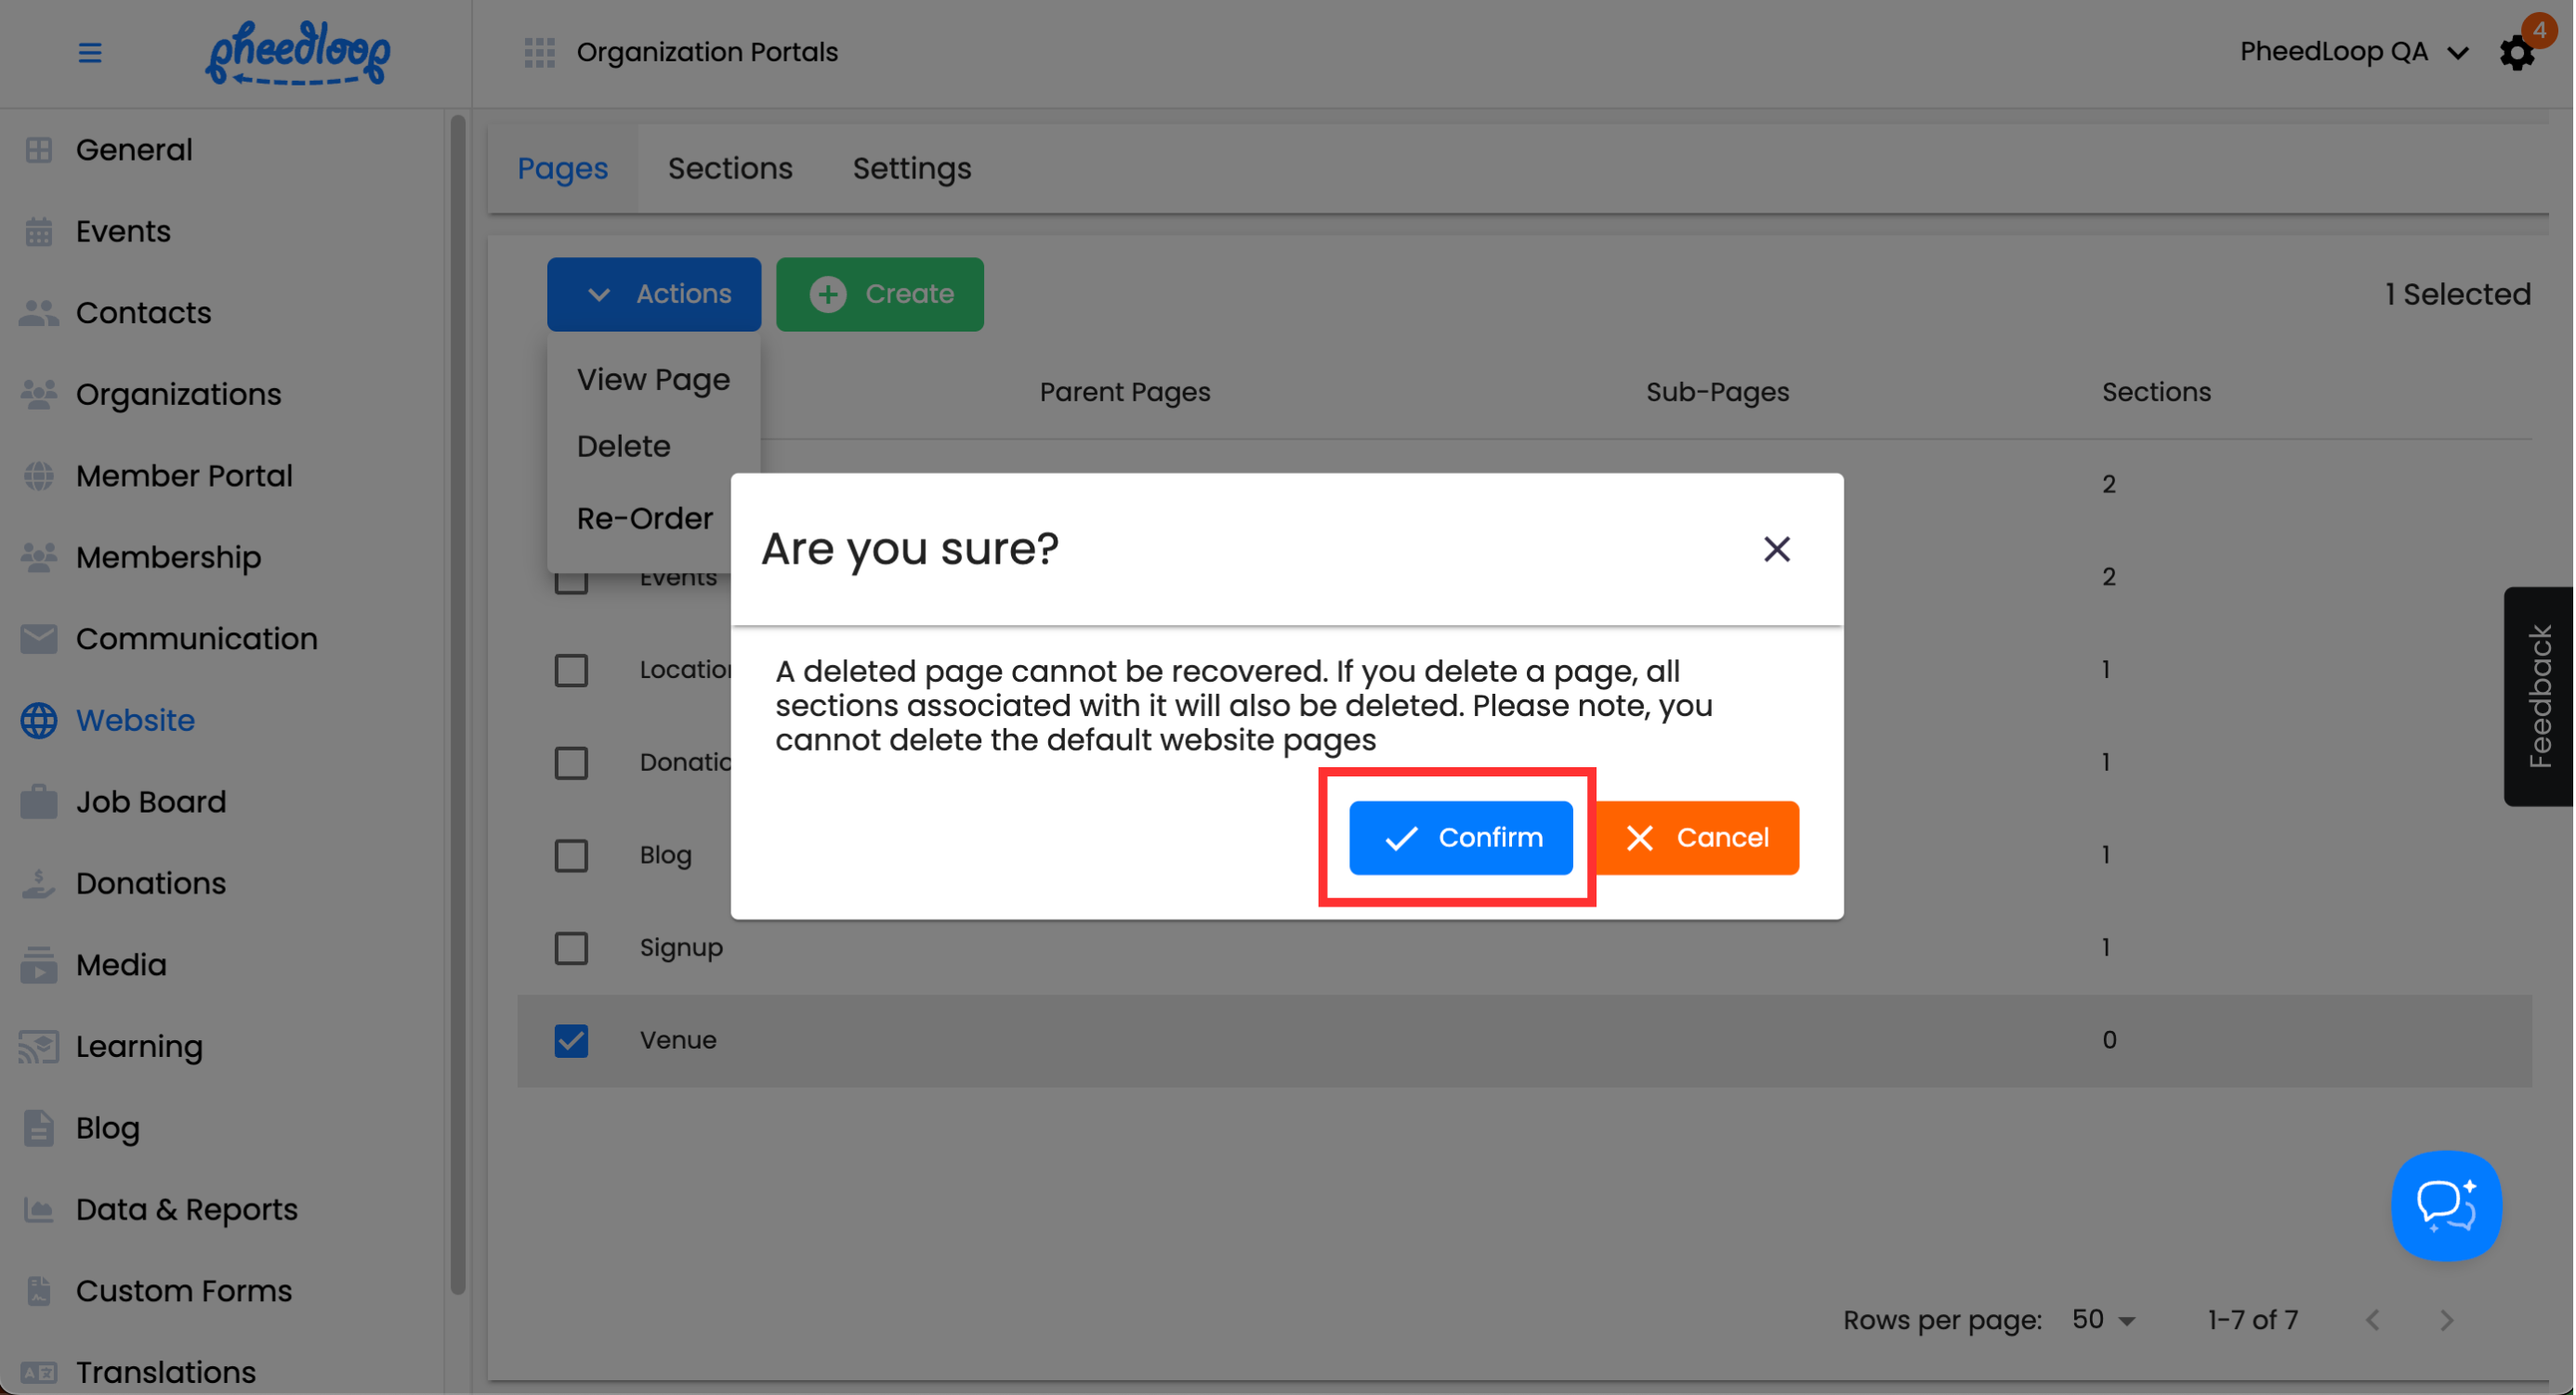Click the Communication envelope icon
This screenshot has height=1395, width=2576.
39,639
